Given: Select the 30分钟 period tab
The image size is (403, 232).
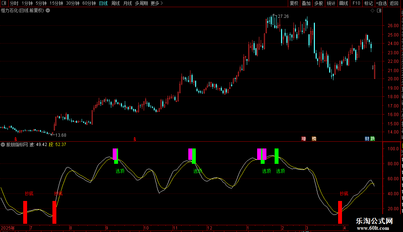Looking at the screenshot, I should coord(73,3).
